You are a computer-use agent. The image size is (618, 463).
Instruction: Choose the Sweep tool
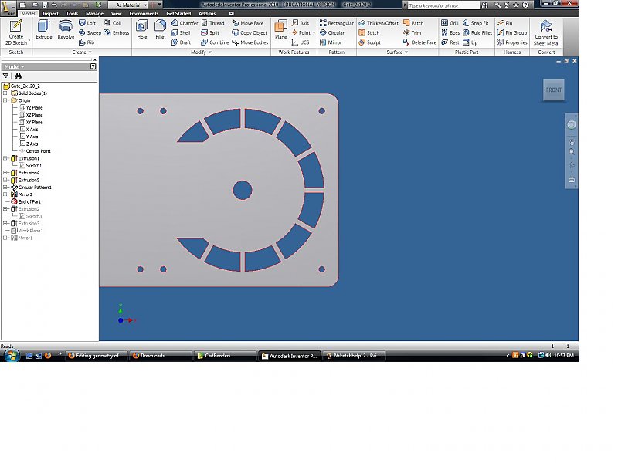pos(90,32)
